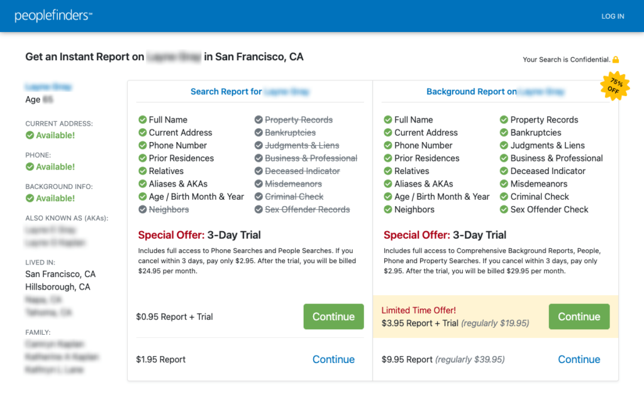Viewport: 644px width, 402px height.
Task: Click 'Your Search is Confidential.' text
Action: pos(567,60)
